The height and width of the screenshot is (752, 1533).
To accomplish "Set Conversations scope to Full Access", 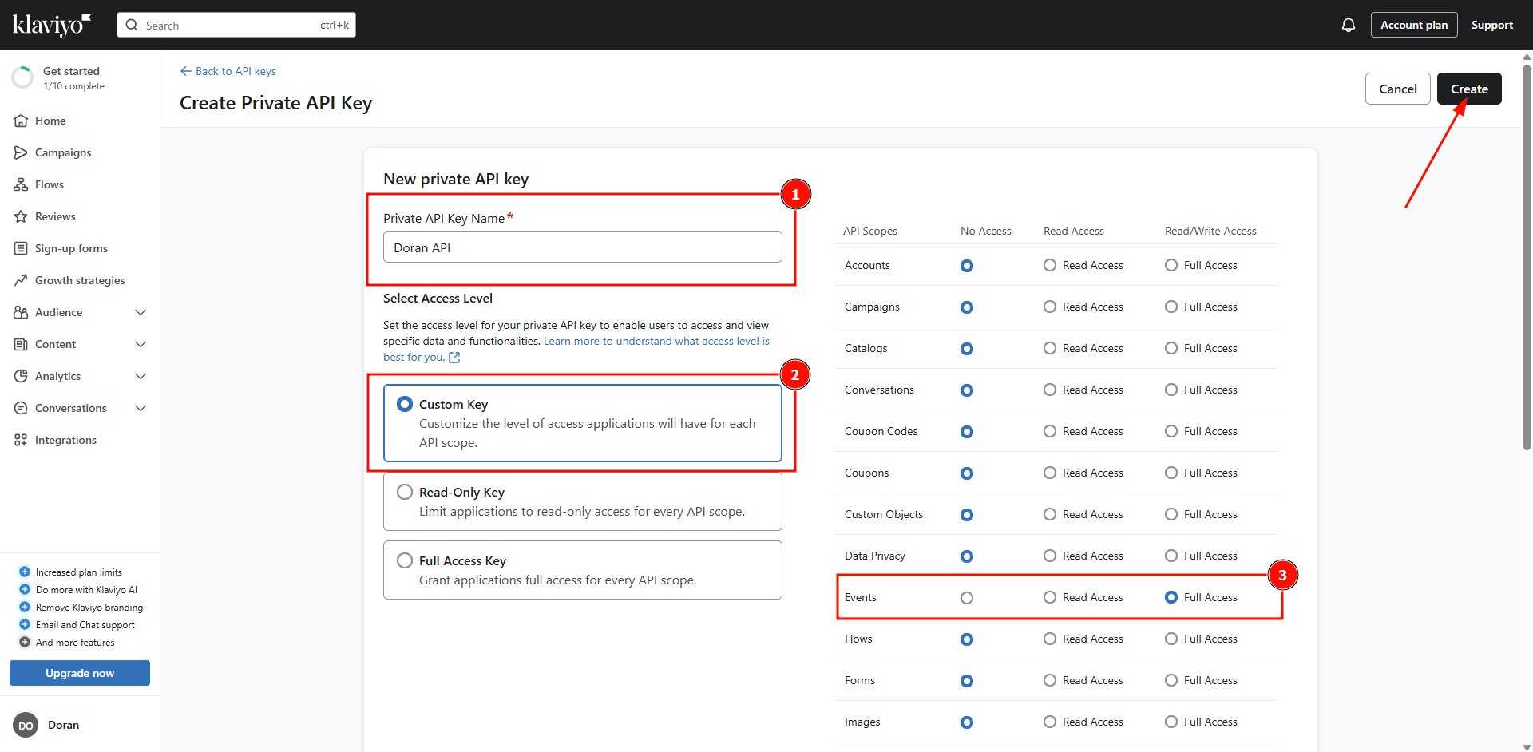I will [x=1171, y=390].
